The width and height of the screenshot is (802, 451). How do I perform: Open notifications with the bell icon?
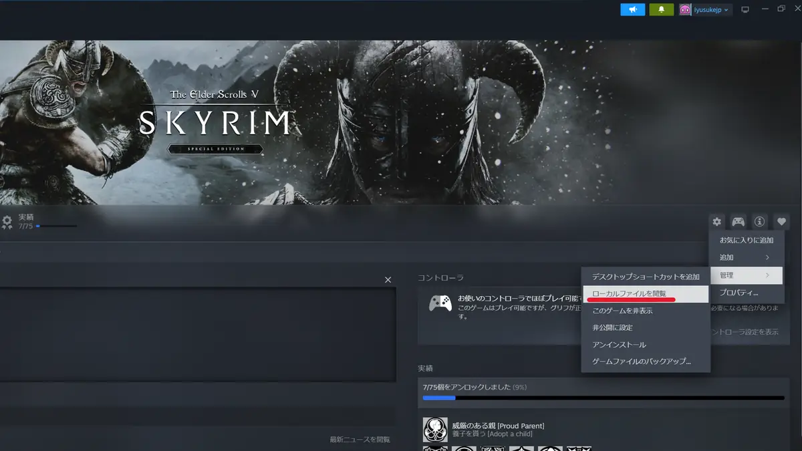[x=661, y=9]
